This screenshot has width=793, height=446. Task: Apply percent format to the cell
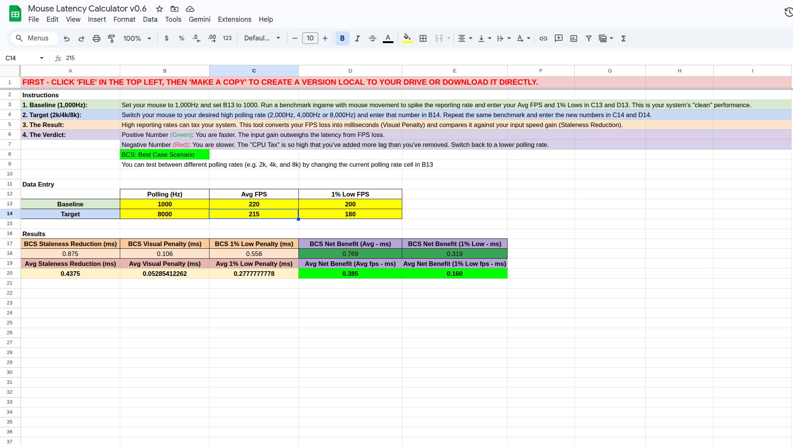coord(182,38)
